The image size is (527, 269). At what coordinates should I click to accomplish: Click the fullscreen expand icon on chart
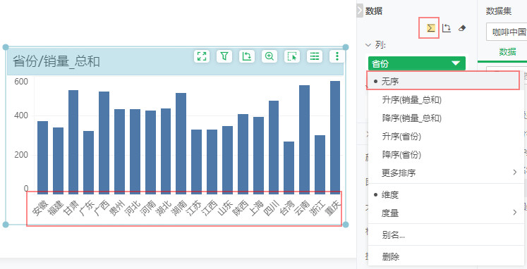coord(202,56)
